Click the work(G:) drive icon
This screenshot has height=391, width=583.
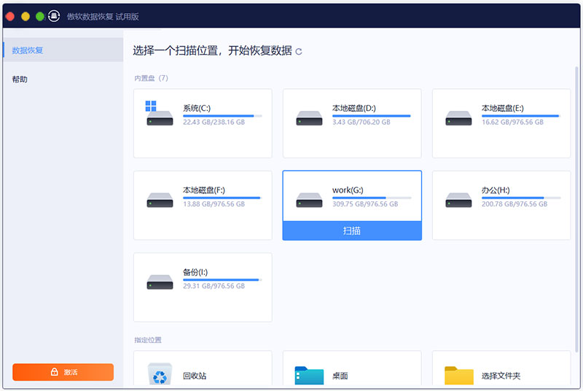[309, 200]
